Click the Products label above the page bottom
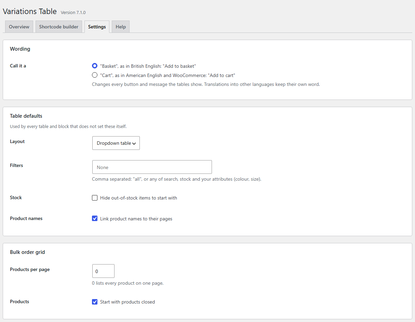Screen dimensions: 415x322 point(19,301)
